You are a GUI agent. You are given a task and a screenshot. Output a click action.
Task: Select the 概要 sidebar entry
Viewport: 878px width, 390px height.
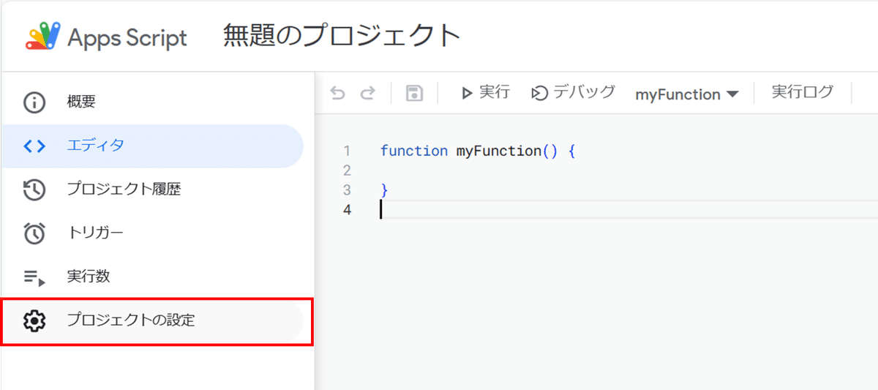coord(152,102)
